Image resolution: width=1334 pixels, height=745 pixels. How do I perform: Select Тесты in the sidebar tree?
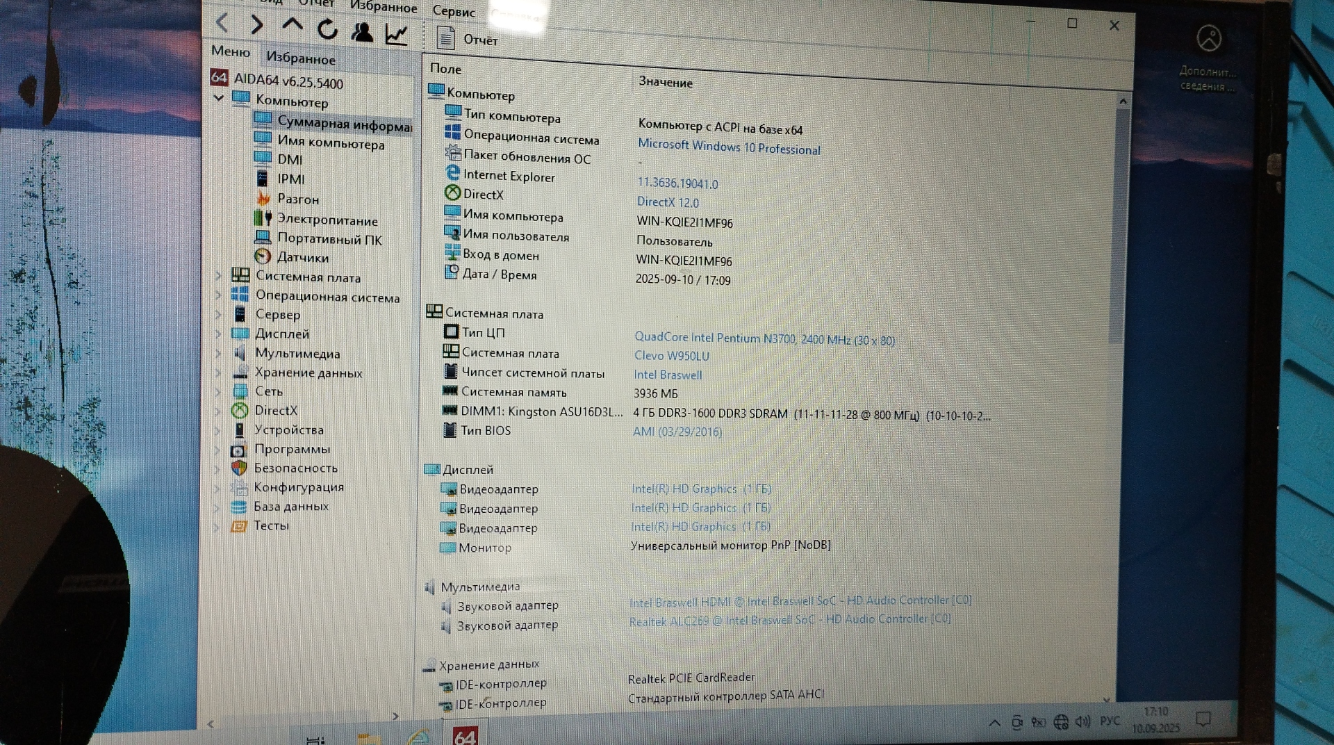[271, 526]
